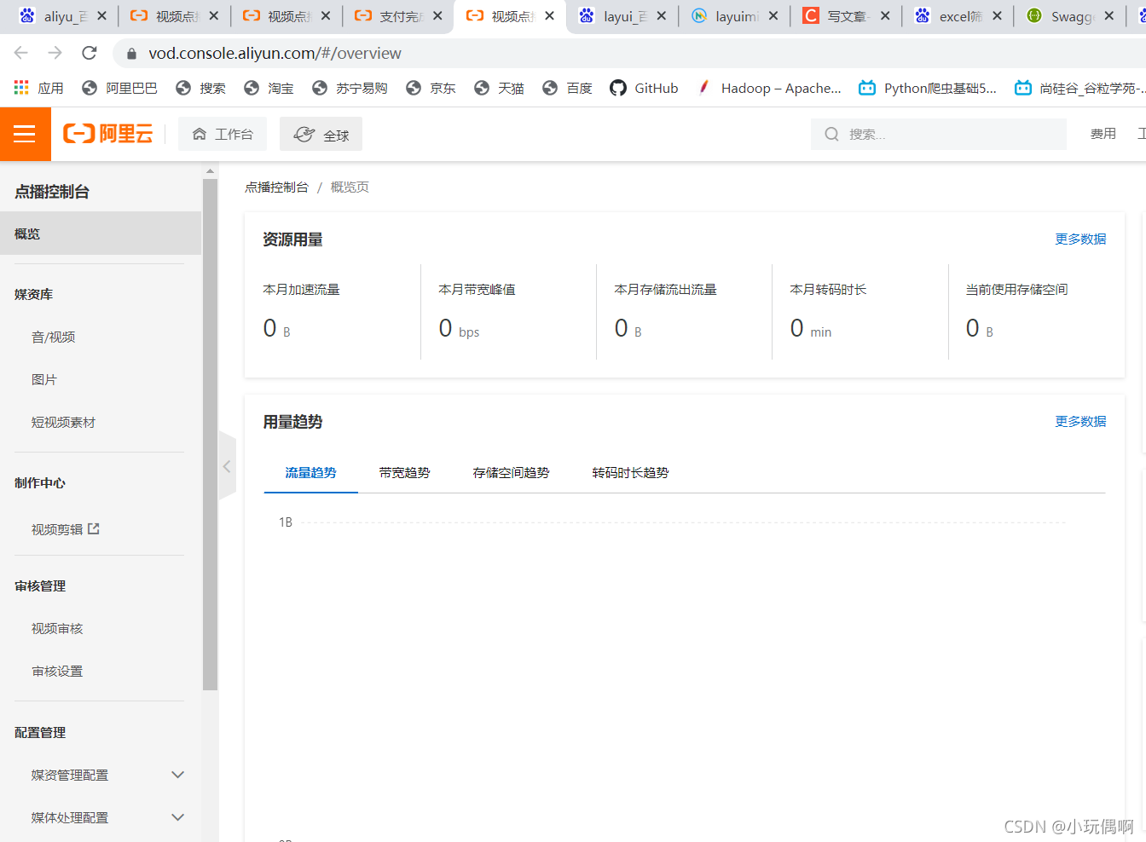Click the lock icon in address bar
This screenshot has height=842, width=1146.
click(131, 54)
